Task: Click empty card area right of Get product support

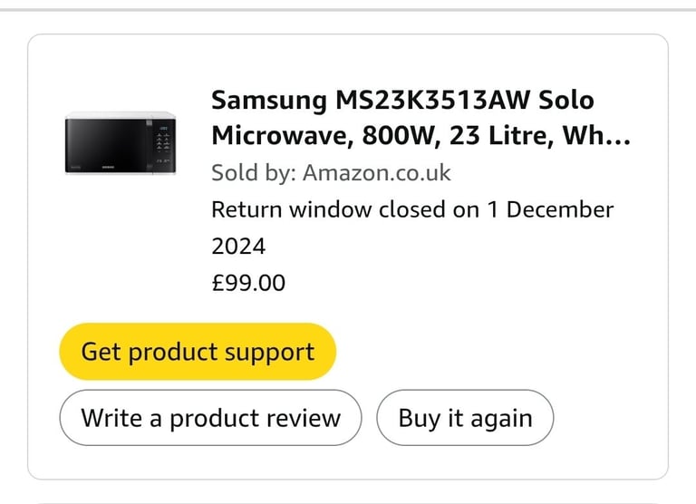Action: coord(498,352)
